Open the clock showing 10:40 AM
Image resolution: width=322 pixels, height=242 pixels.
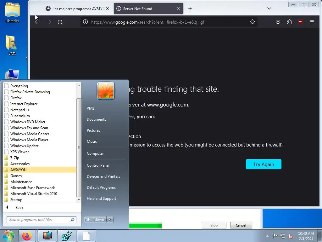(306, 236)
